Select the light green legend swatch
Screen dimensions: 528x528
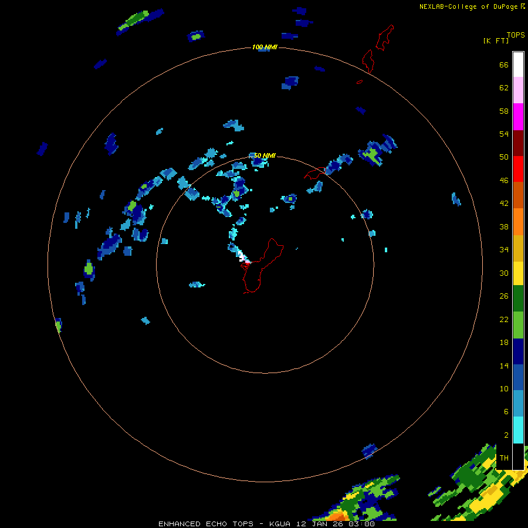(x=518, y=325)
